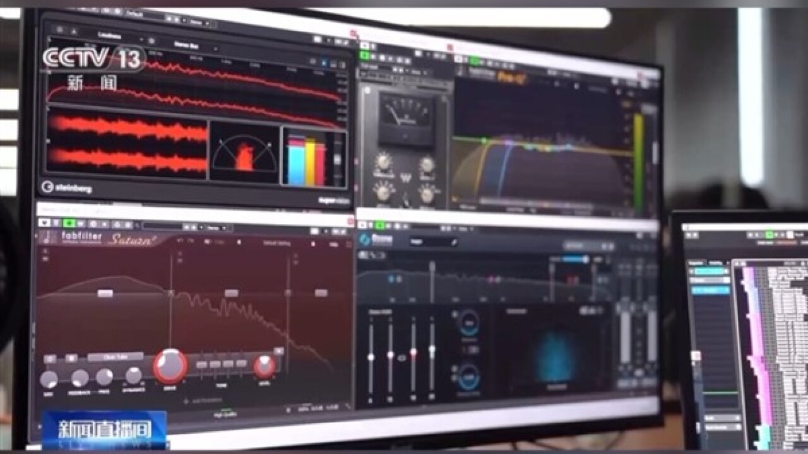
Task: Click High Quality button in Saturn footer
Action: (221, 414)
